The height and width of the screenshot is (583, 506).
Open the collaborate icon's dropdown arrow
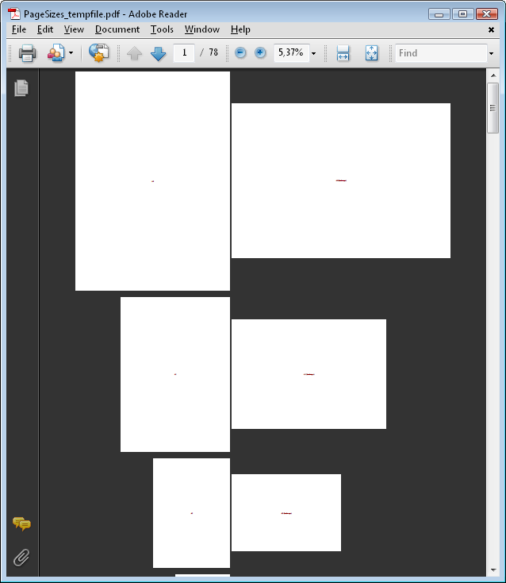coord(71,53)
